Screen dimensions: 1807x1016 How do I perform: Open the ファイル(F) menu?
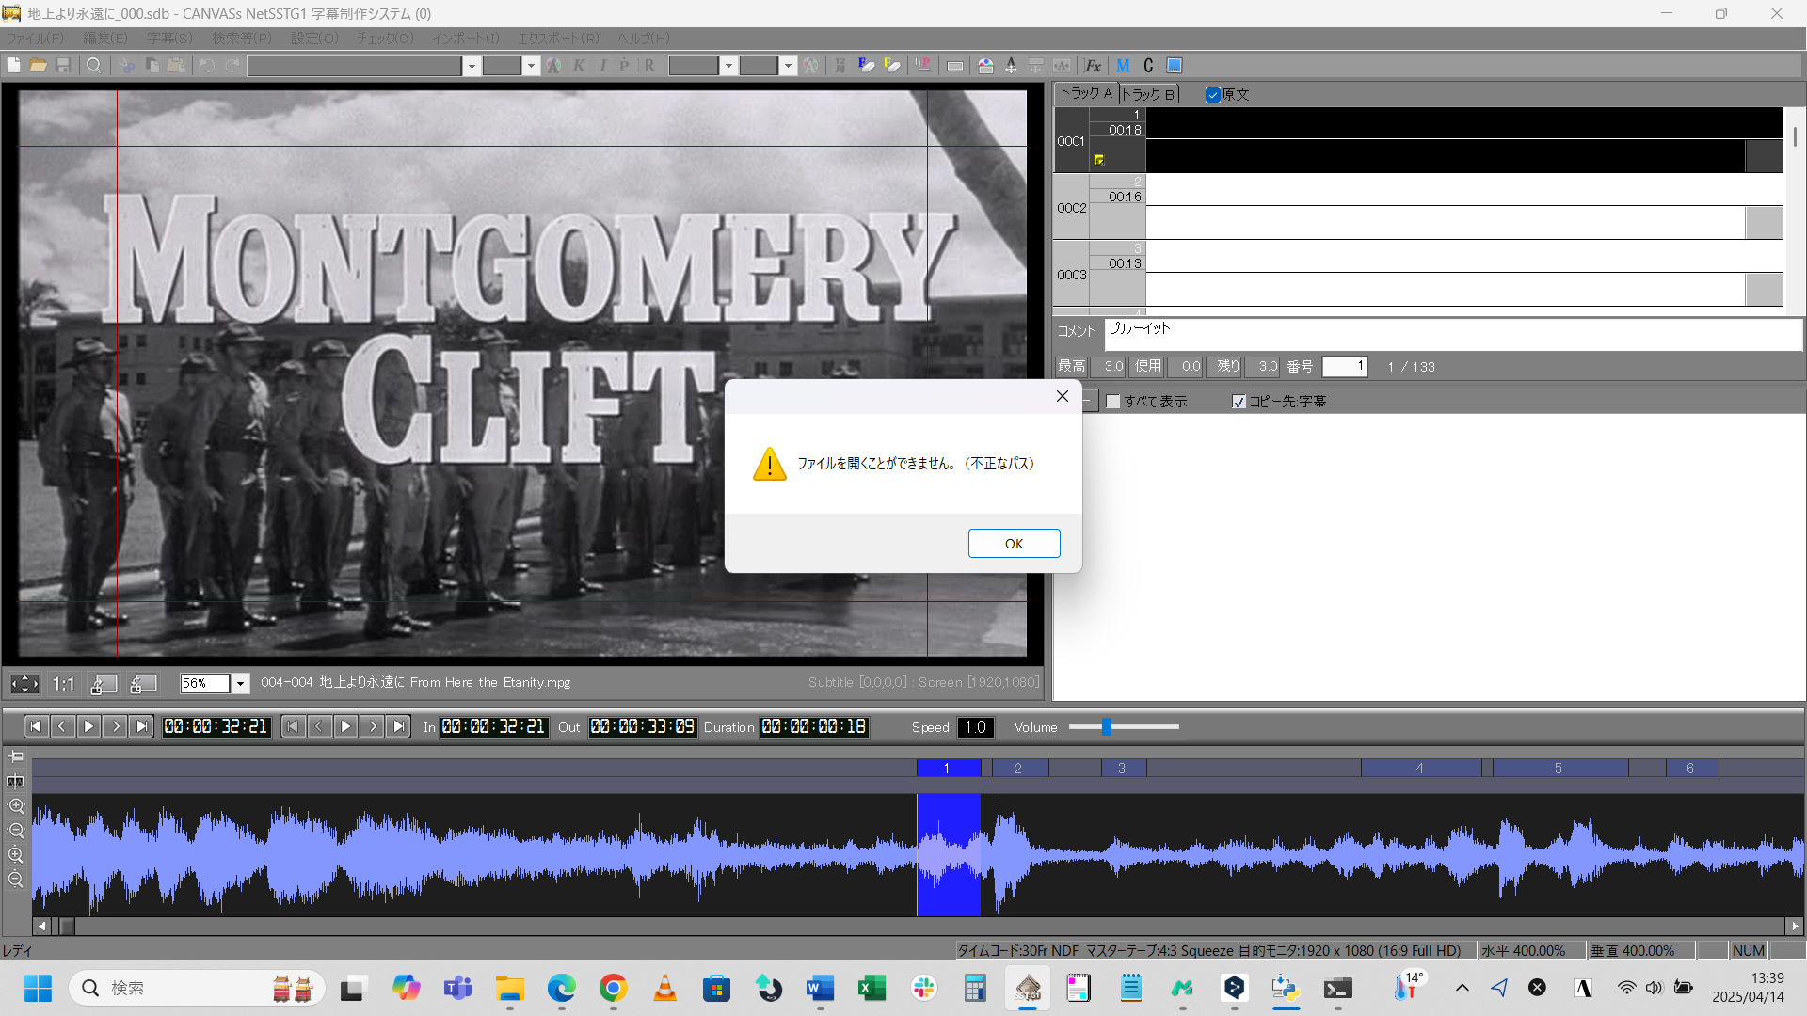coord(36,39)
